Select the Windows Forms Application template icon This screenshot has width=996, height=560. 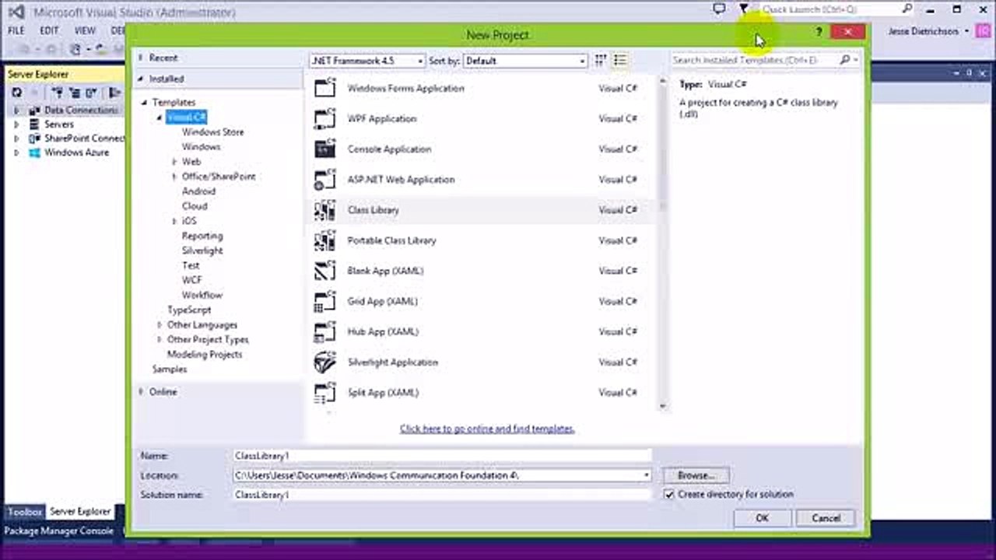tap(324, 88)
